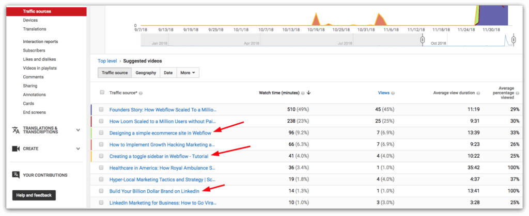Check the Healthcare in America row checkbox
The width and height of the screenshot is (529, 216).
pos(101,168)
